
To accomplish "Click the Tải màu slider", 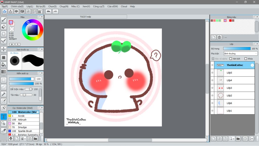I will pos(26,95).
